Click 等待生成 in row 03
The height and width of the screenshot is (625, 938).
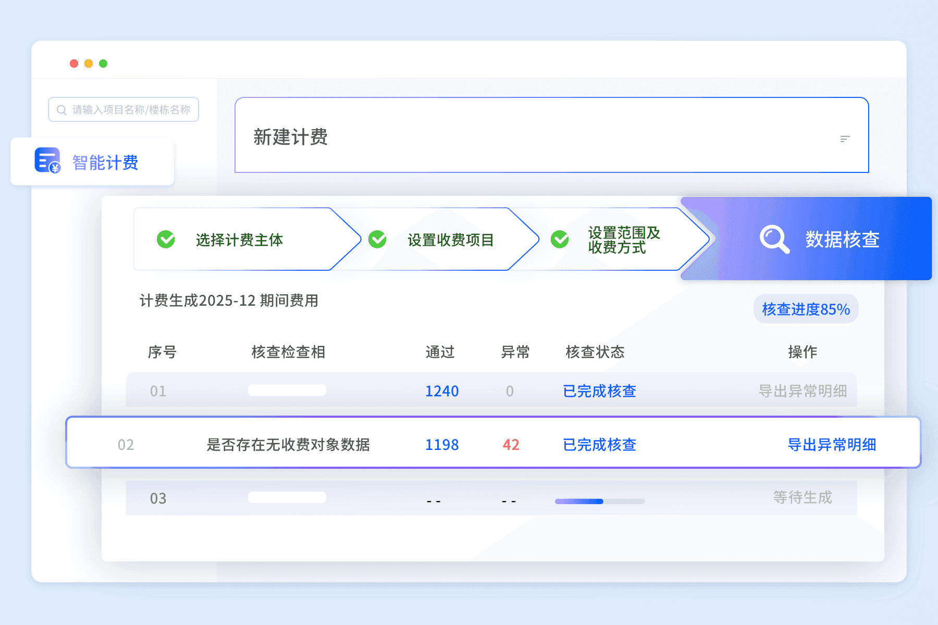point(803,497)
